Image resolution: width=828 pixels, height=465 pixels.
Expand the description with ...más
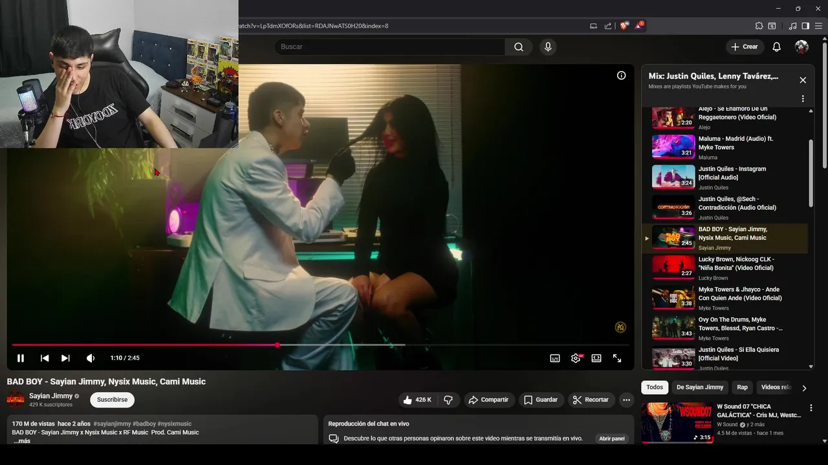(x=21, y=440)
